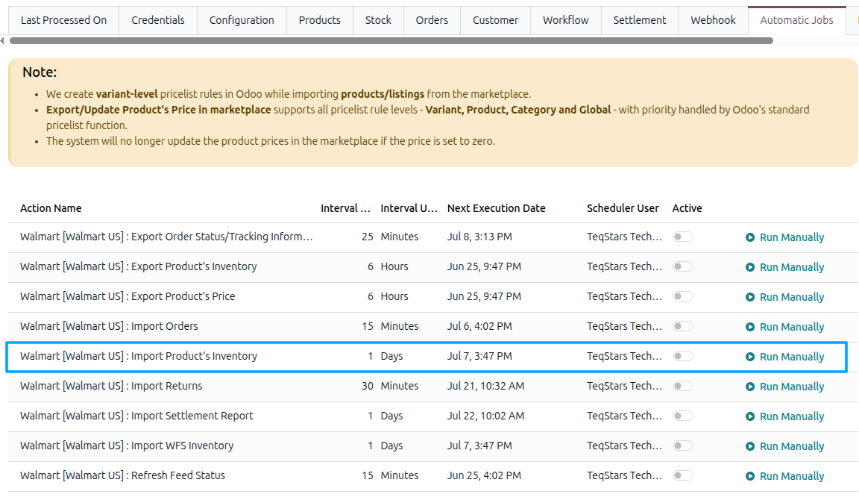Screen dimensions: 859x503
Task: Click the Import Settlement Report action name
Action: point(136,416)
